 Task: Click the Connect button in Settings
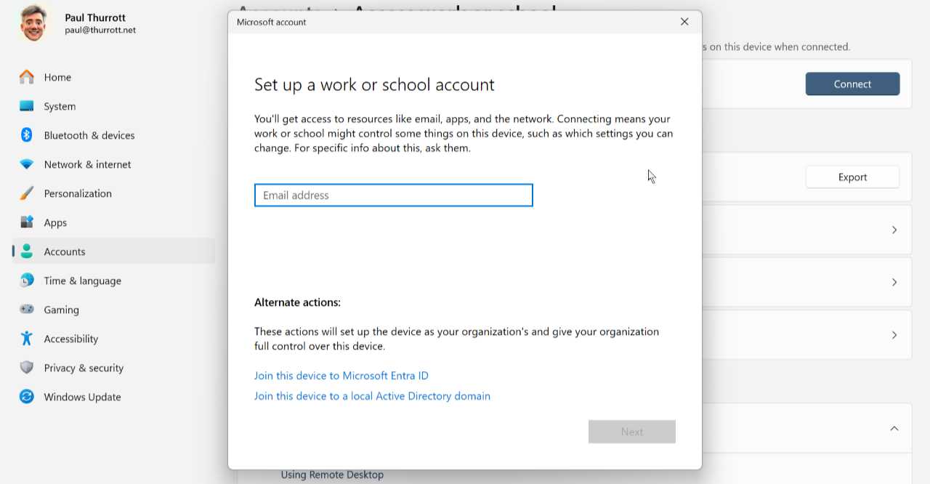tap(852, 84)
